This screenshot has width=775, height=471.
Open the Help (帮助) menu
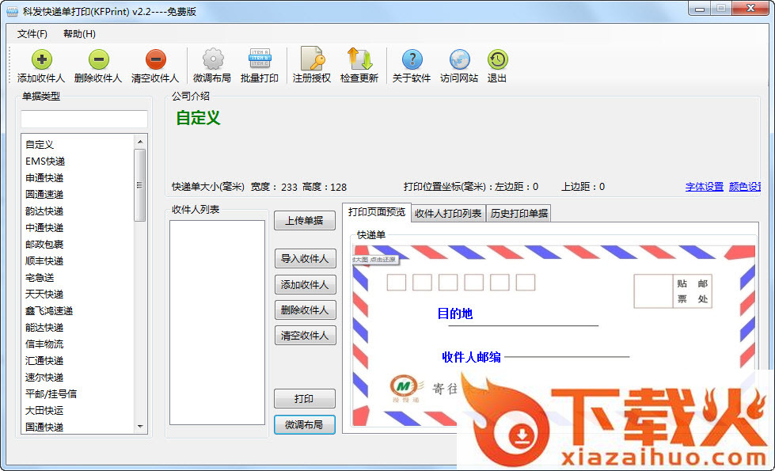point(79,34)
